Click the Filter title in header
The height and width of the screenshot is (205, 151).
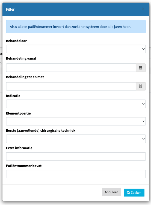click(10, 9)
